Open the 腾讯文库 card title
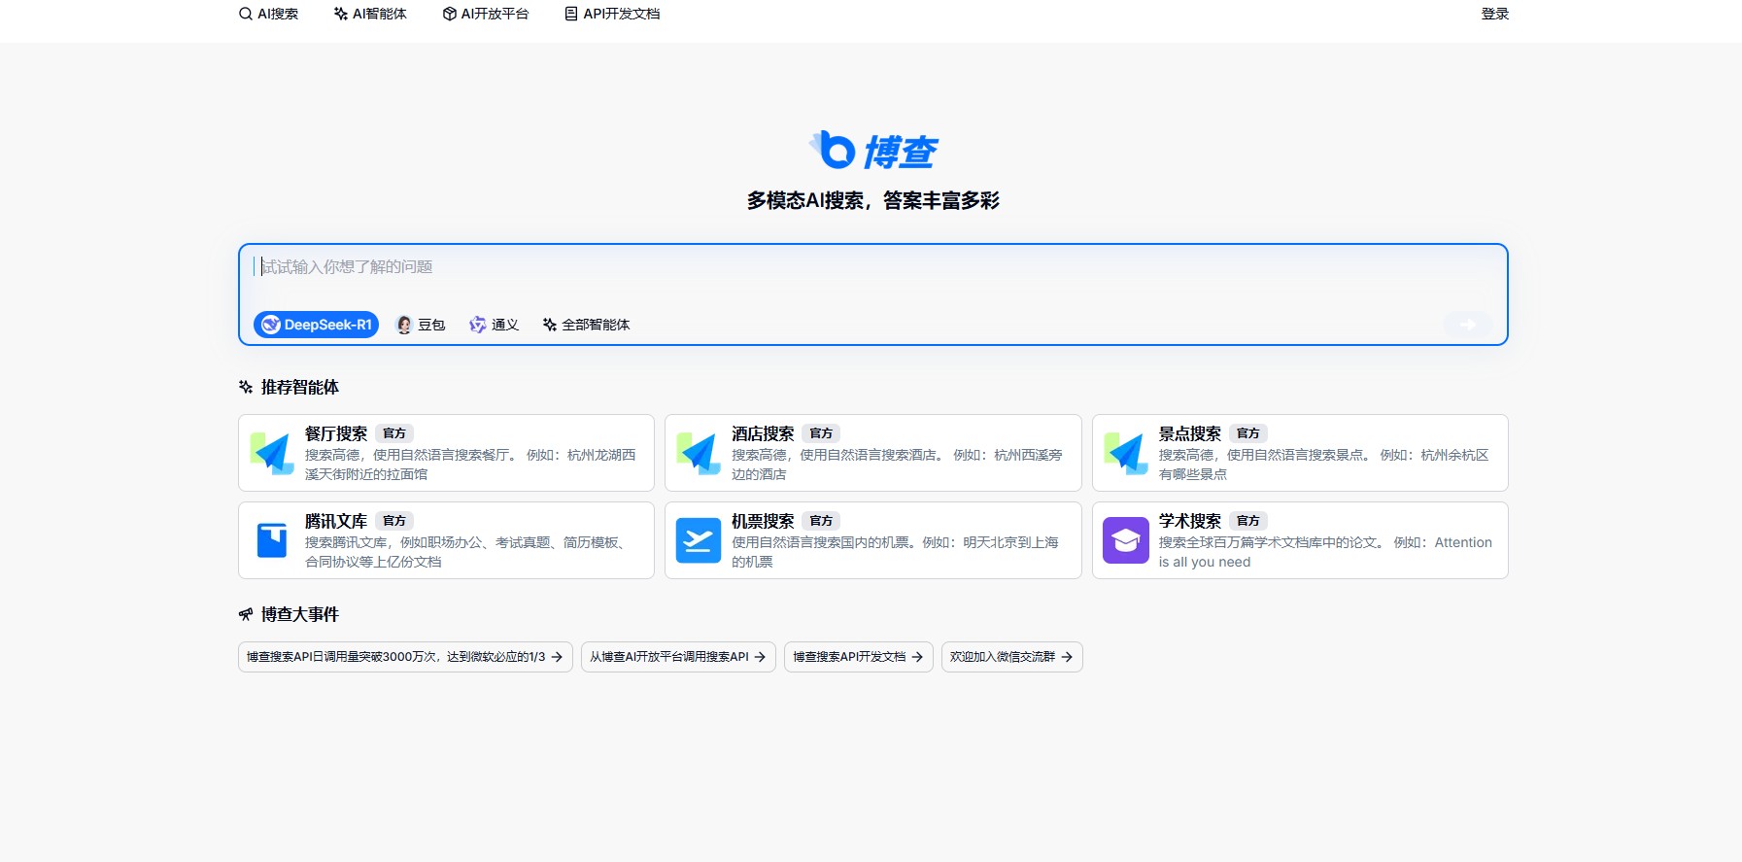 click(x=336, y=521)
